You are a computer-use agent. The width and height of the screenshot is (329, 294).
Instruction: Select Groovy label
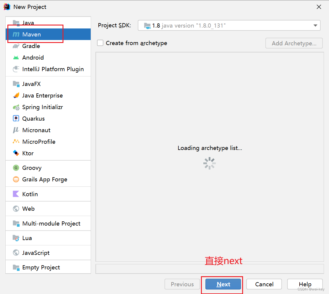point(32,168)
